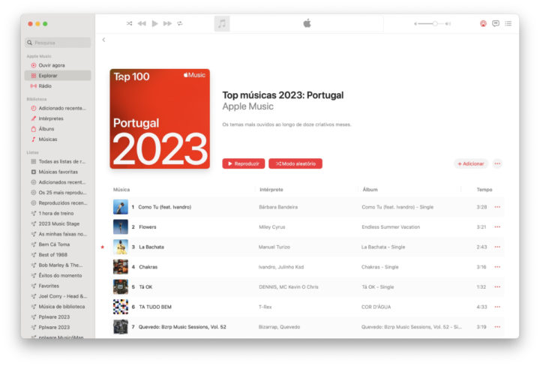Click the Modo aleatório button

(x=295, y=163)
